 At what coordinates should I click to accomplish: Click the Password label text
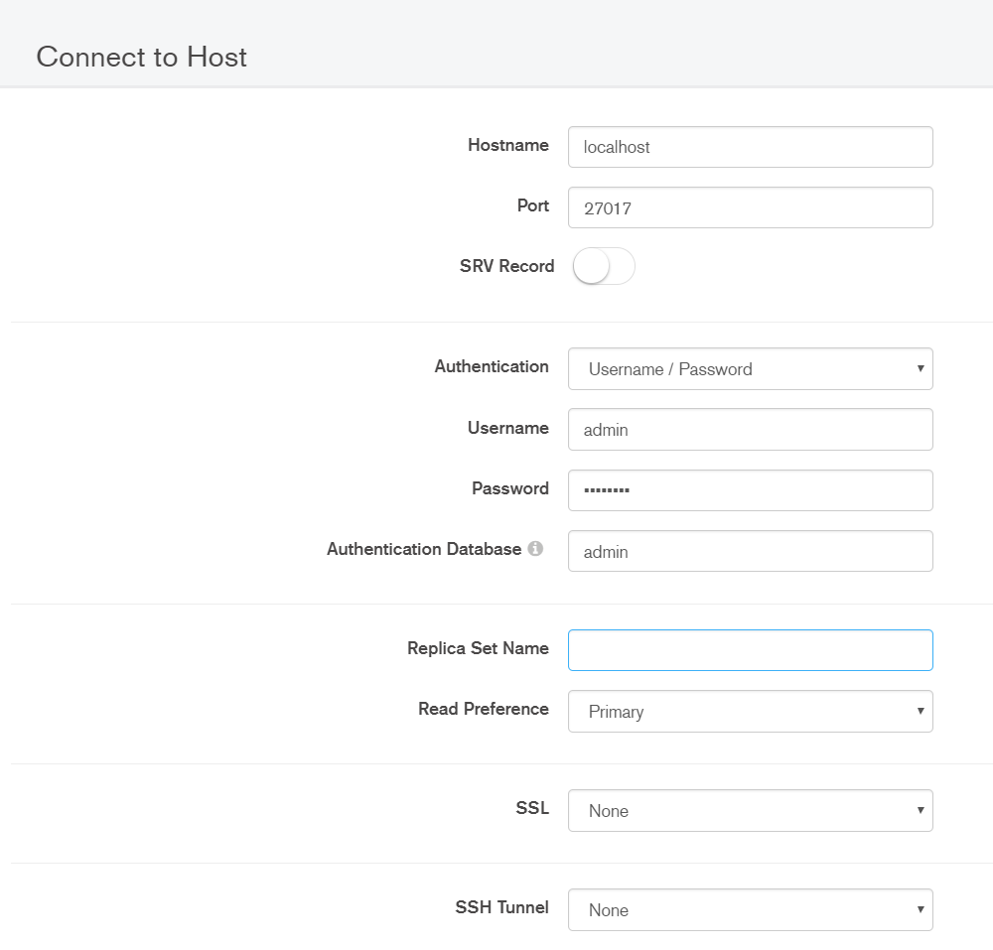[x=509, y=488]
